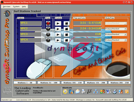Click the "Sales total for the day" status entry
Screen dimensions: 134x102
[63, 100]
